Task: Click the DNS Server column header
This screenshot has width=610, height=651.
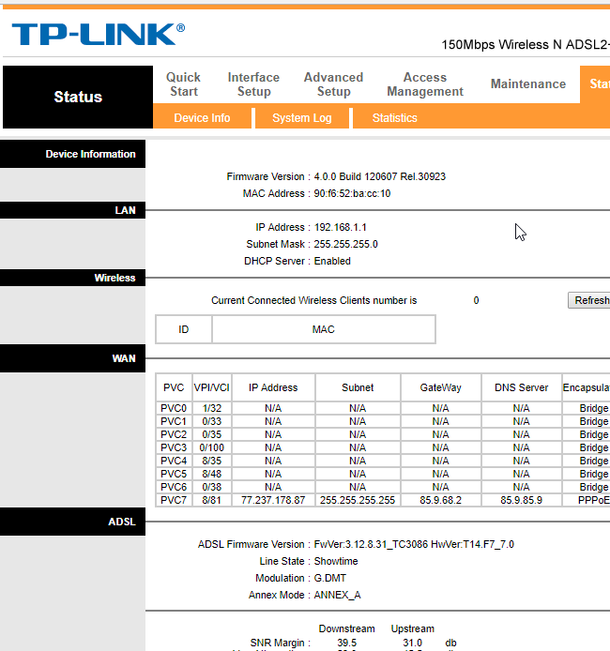Action: tap(522, 387)
